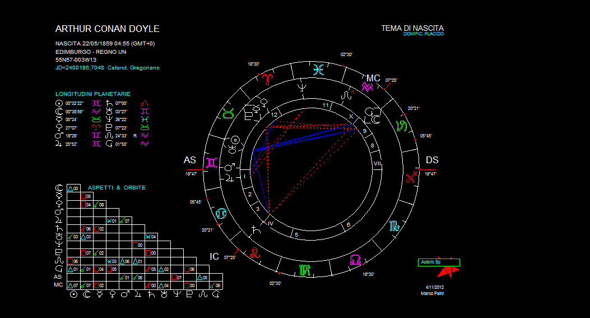590x318 pixels.
Task: Click the TEMA DI NASCITA heading
Action: click(x=412, y=28)
